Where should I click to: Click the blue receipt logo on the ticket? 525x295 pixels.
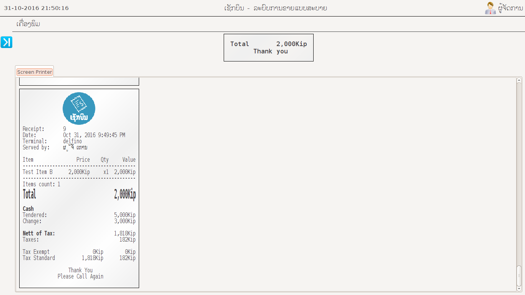[79, 108]
